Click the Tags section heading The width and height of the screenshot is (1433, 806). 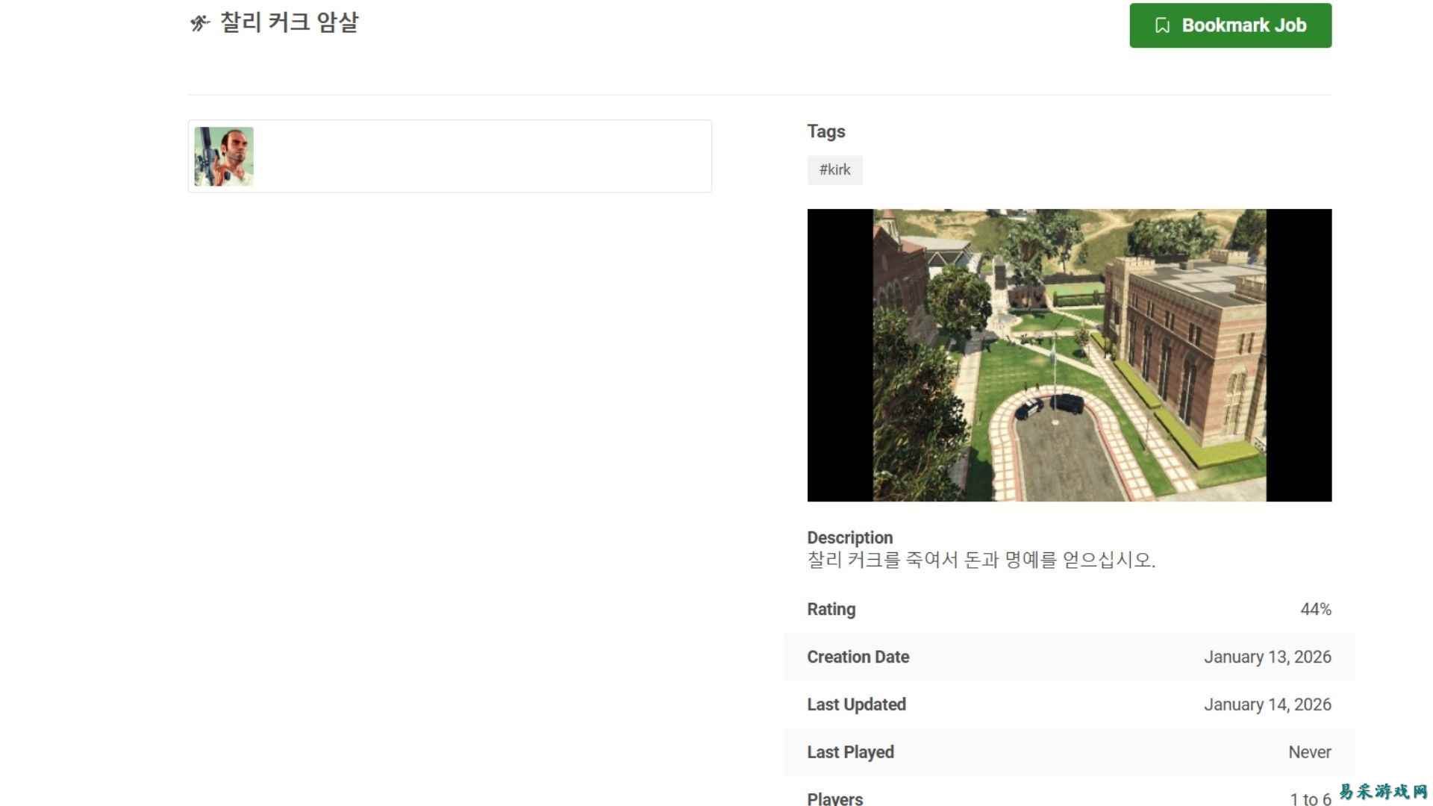click(x=825, y=131)
